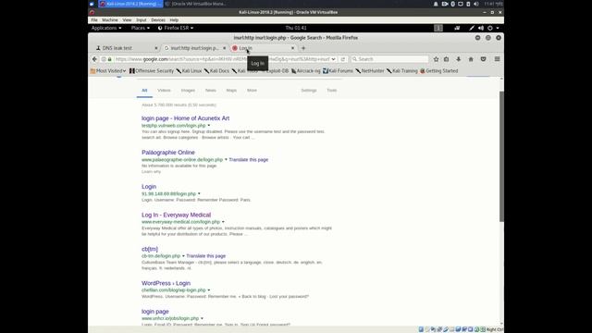Open the Applications menu dropdown
This screenshot has height=333, width=592.
(106, 28)
